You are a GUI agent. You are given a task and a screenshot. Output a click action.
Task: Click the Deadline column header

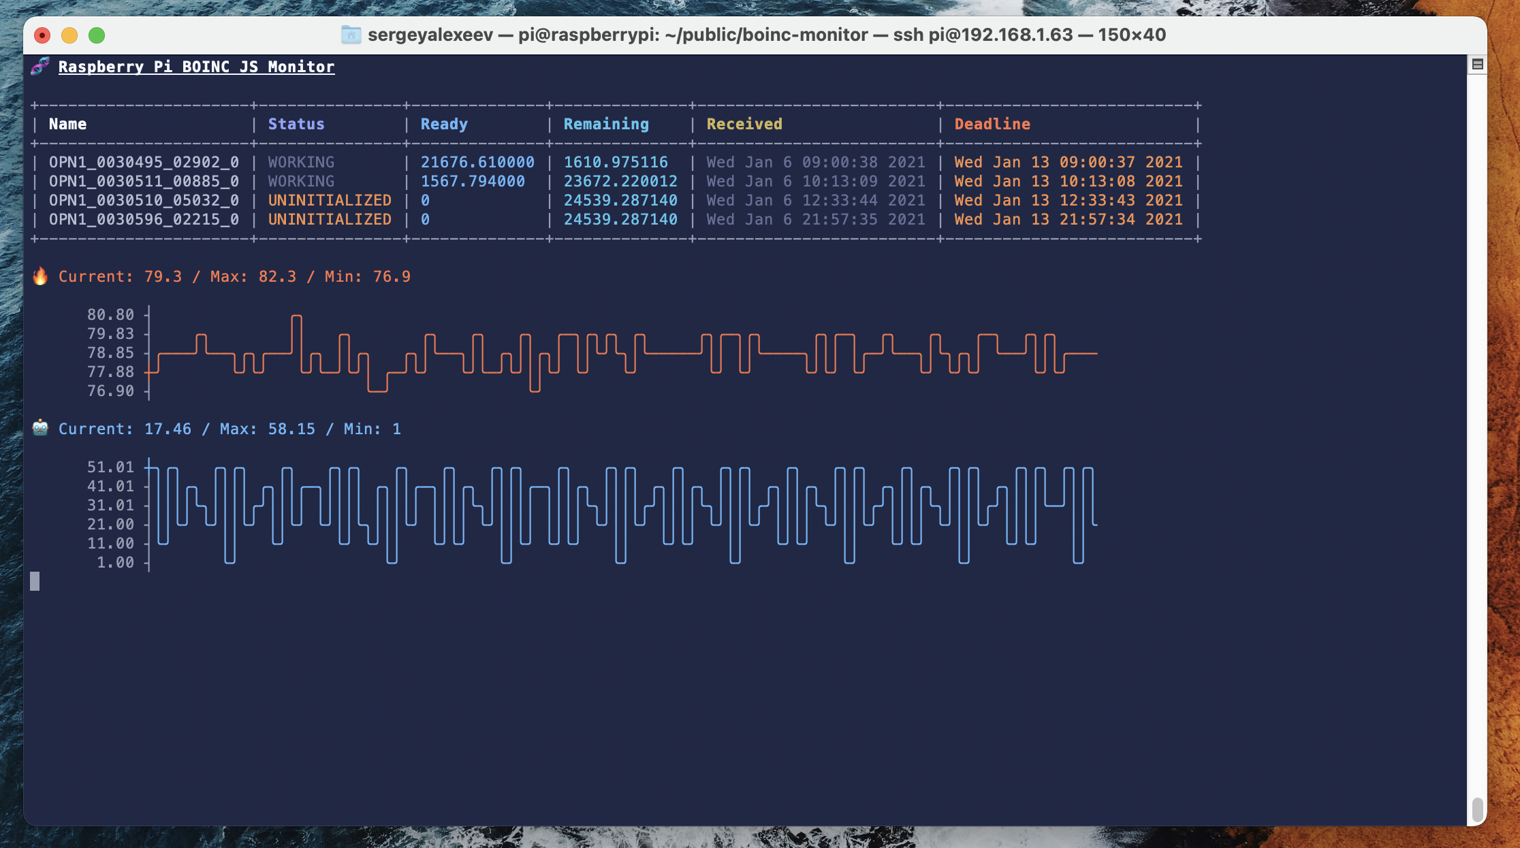pos(992,124)
